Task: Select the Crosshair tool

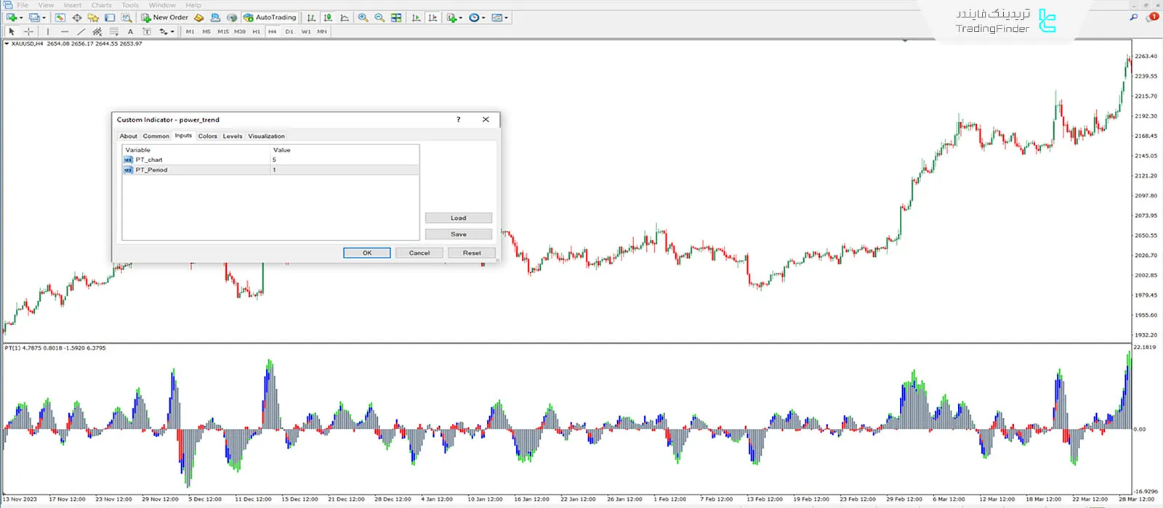Action: 29,32
